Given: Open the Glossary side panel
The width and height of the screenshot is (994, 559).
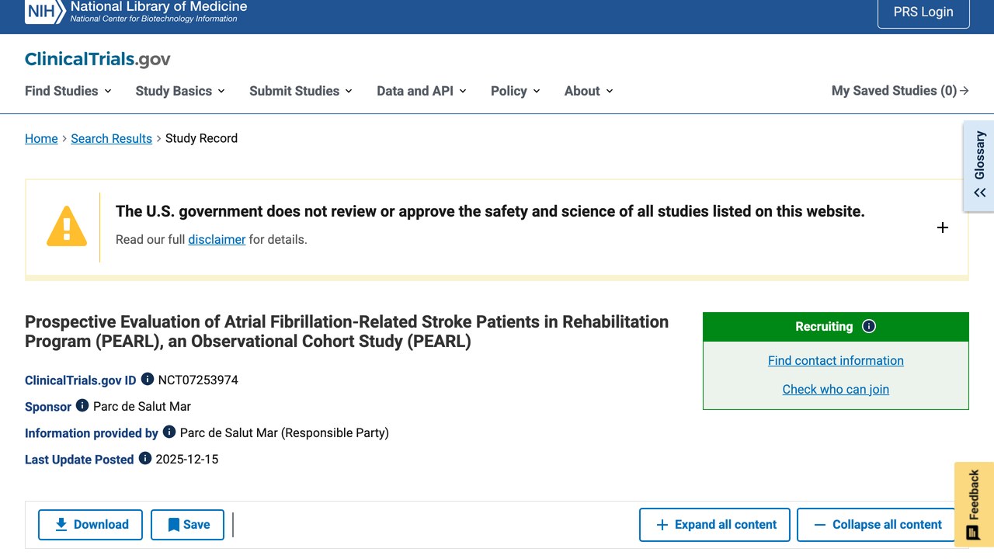Looking at the screenshot, I should 979,165.
